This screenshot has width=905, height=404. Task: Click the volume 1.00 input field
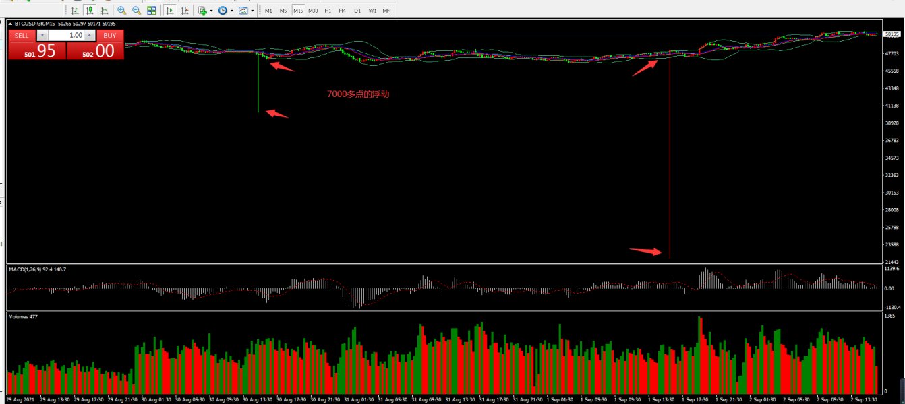pos(66,36)
